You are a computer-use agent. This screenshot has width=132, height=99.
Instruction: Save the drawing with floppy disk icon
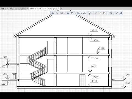(x=72, y=13)
